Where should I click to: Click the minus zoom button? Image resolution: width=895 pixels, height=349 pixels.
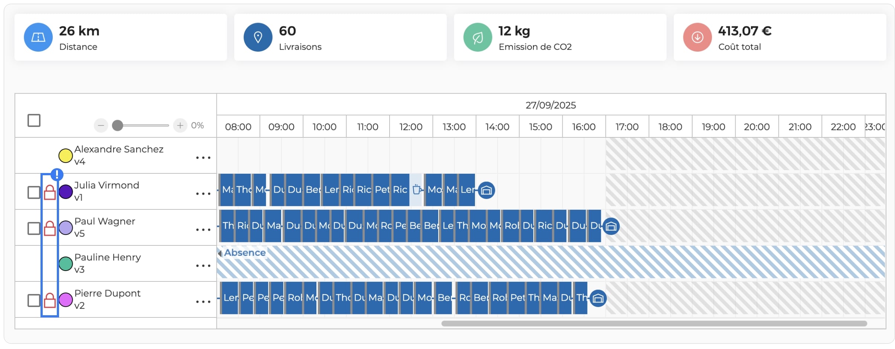tap(101, 125)
